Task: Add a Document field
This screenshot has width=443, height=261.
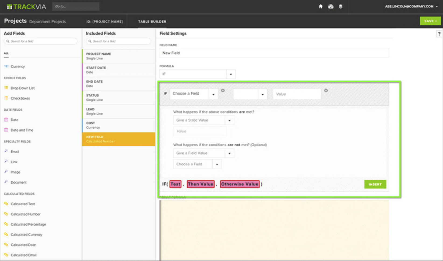Action: coord(19,182)
